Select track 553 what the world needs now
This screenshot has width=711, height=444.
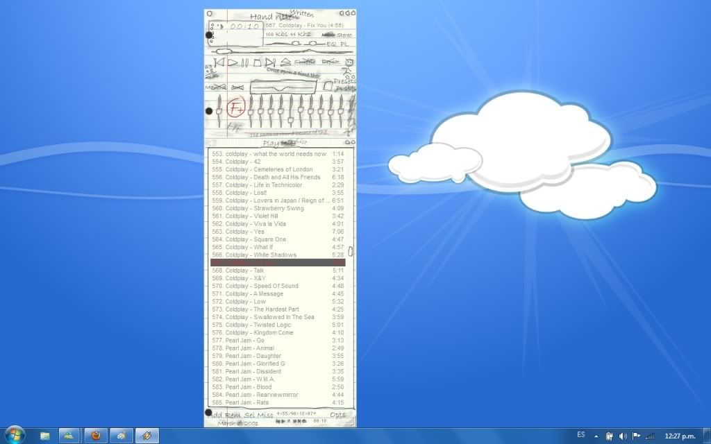(x=278, y=154)
